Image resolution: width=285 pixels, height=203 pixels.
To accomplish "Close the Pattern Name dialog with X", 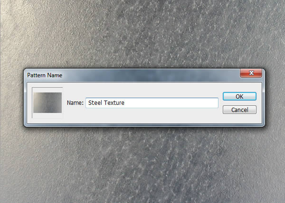I will click(x=251, y=73).
